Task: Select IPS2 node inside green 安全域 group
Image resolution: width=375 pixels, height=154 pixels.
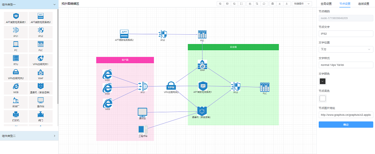Action: 236,87
